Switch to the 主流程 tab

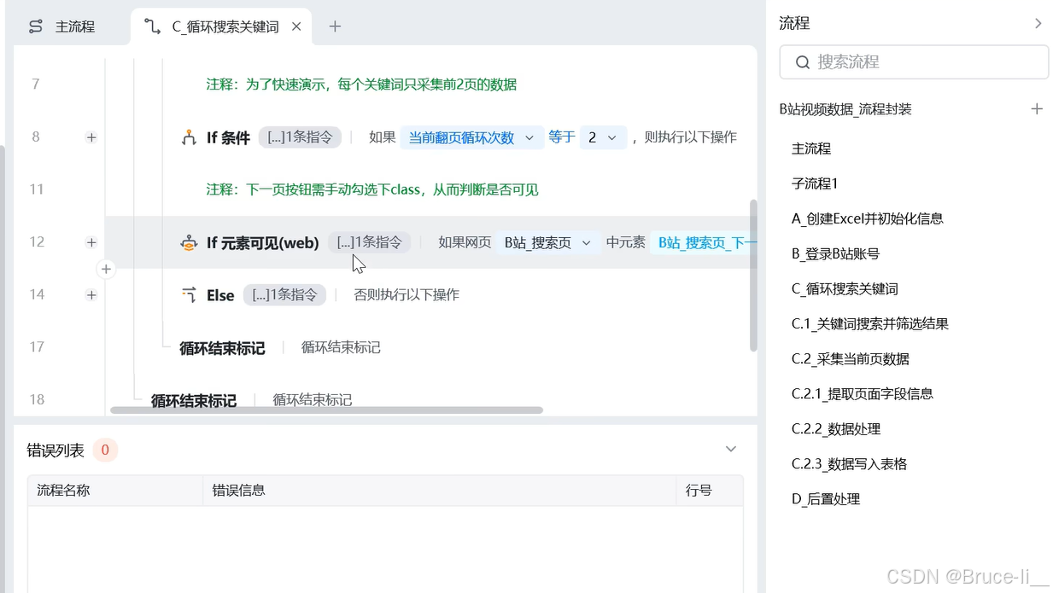click(x=61, y=26)
